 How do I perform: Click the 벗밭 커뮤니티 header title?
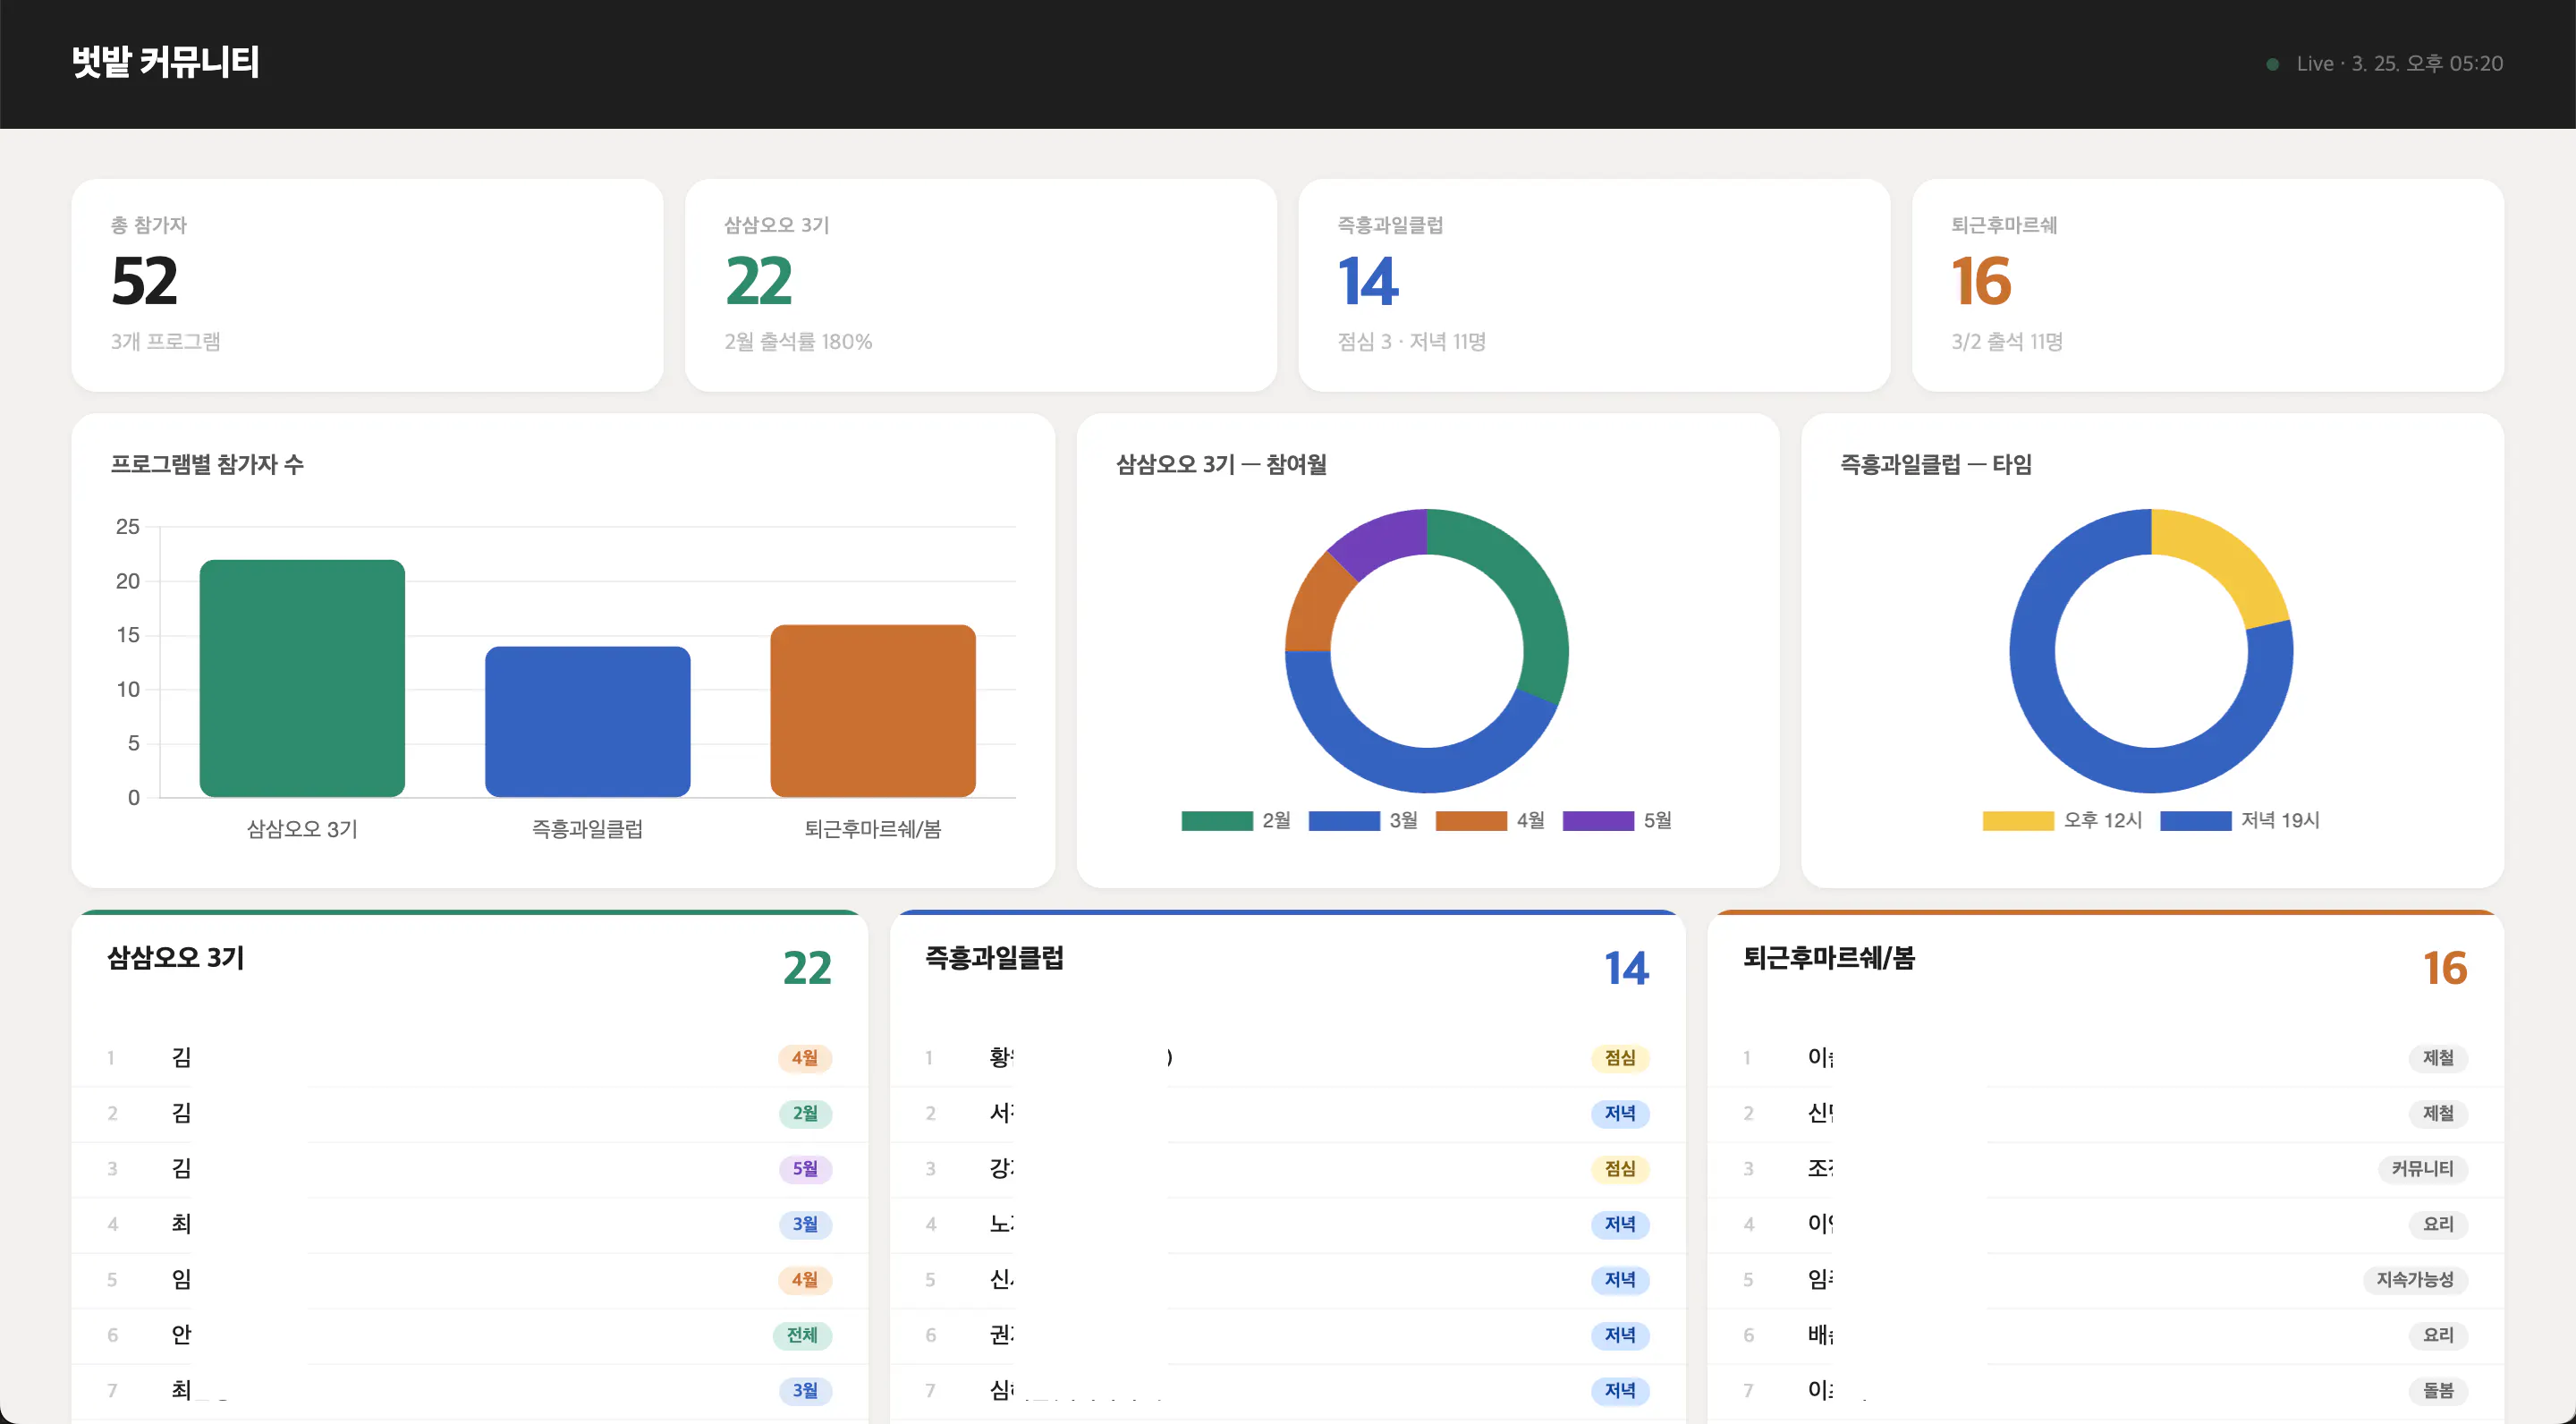coord(166,62)
